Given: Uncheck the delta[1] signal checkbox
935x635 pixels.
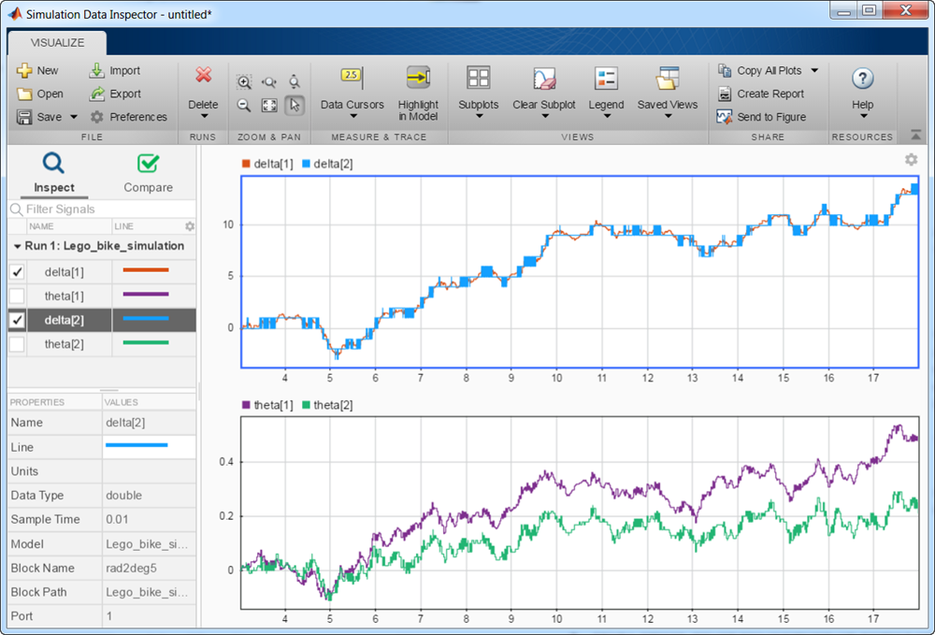Looking at the screenshot, I should click(x=17, y=272).
